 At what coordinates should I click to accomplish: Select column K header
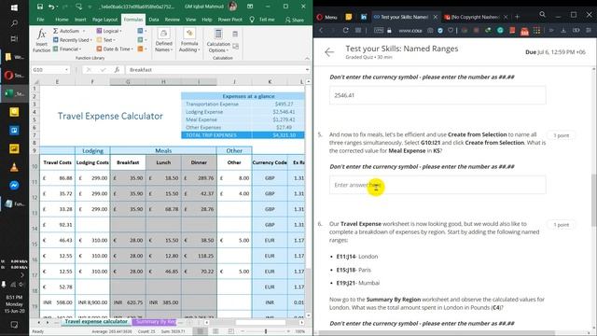coord(270,81)
